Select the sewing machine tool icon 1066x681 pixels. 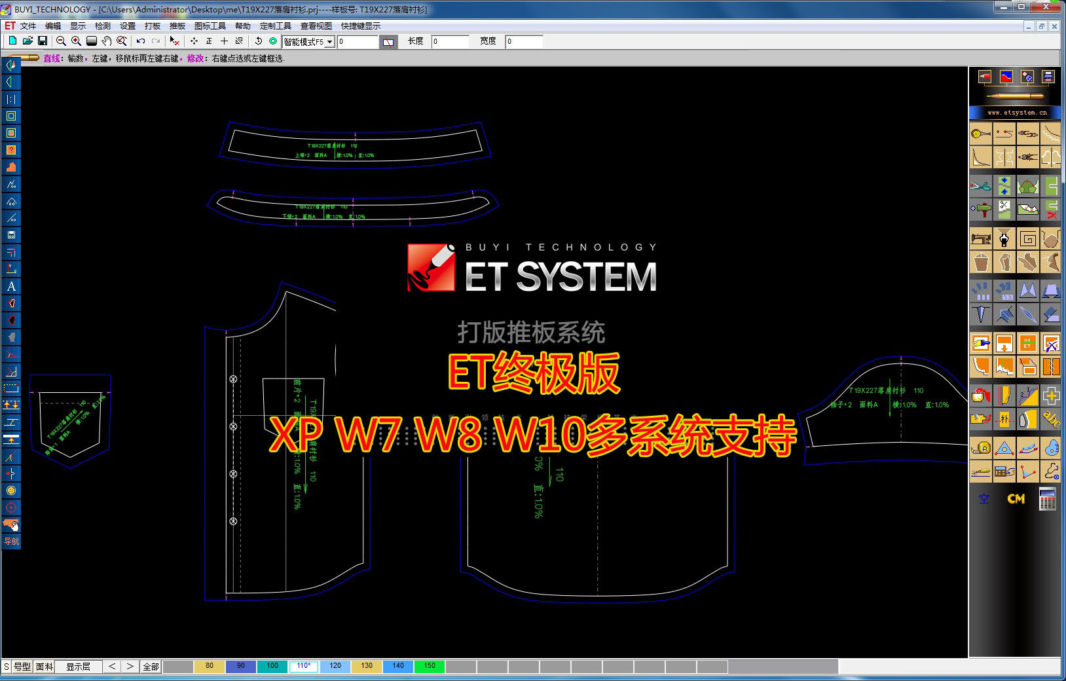[x=980, y=238]
